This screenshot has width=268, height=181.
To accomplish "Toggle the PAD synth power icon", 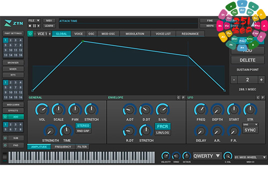I will 5,145.
